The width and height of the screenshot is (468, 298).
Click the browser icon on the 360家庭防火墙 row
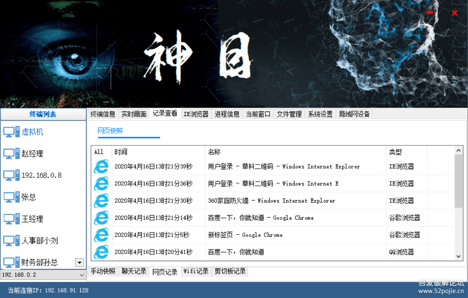(x=101, y=201)
